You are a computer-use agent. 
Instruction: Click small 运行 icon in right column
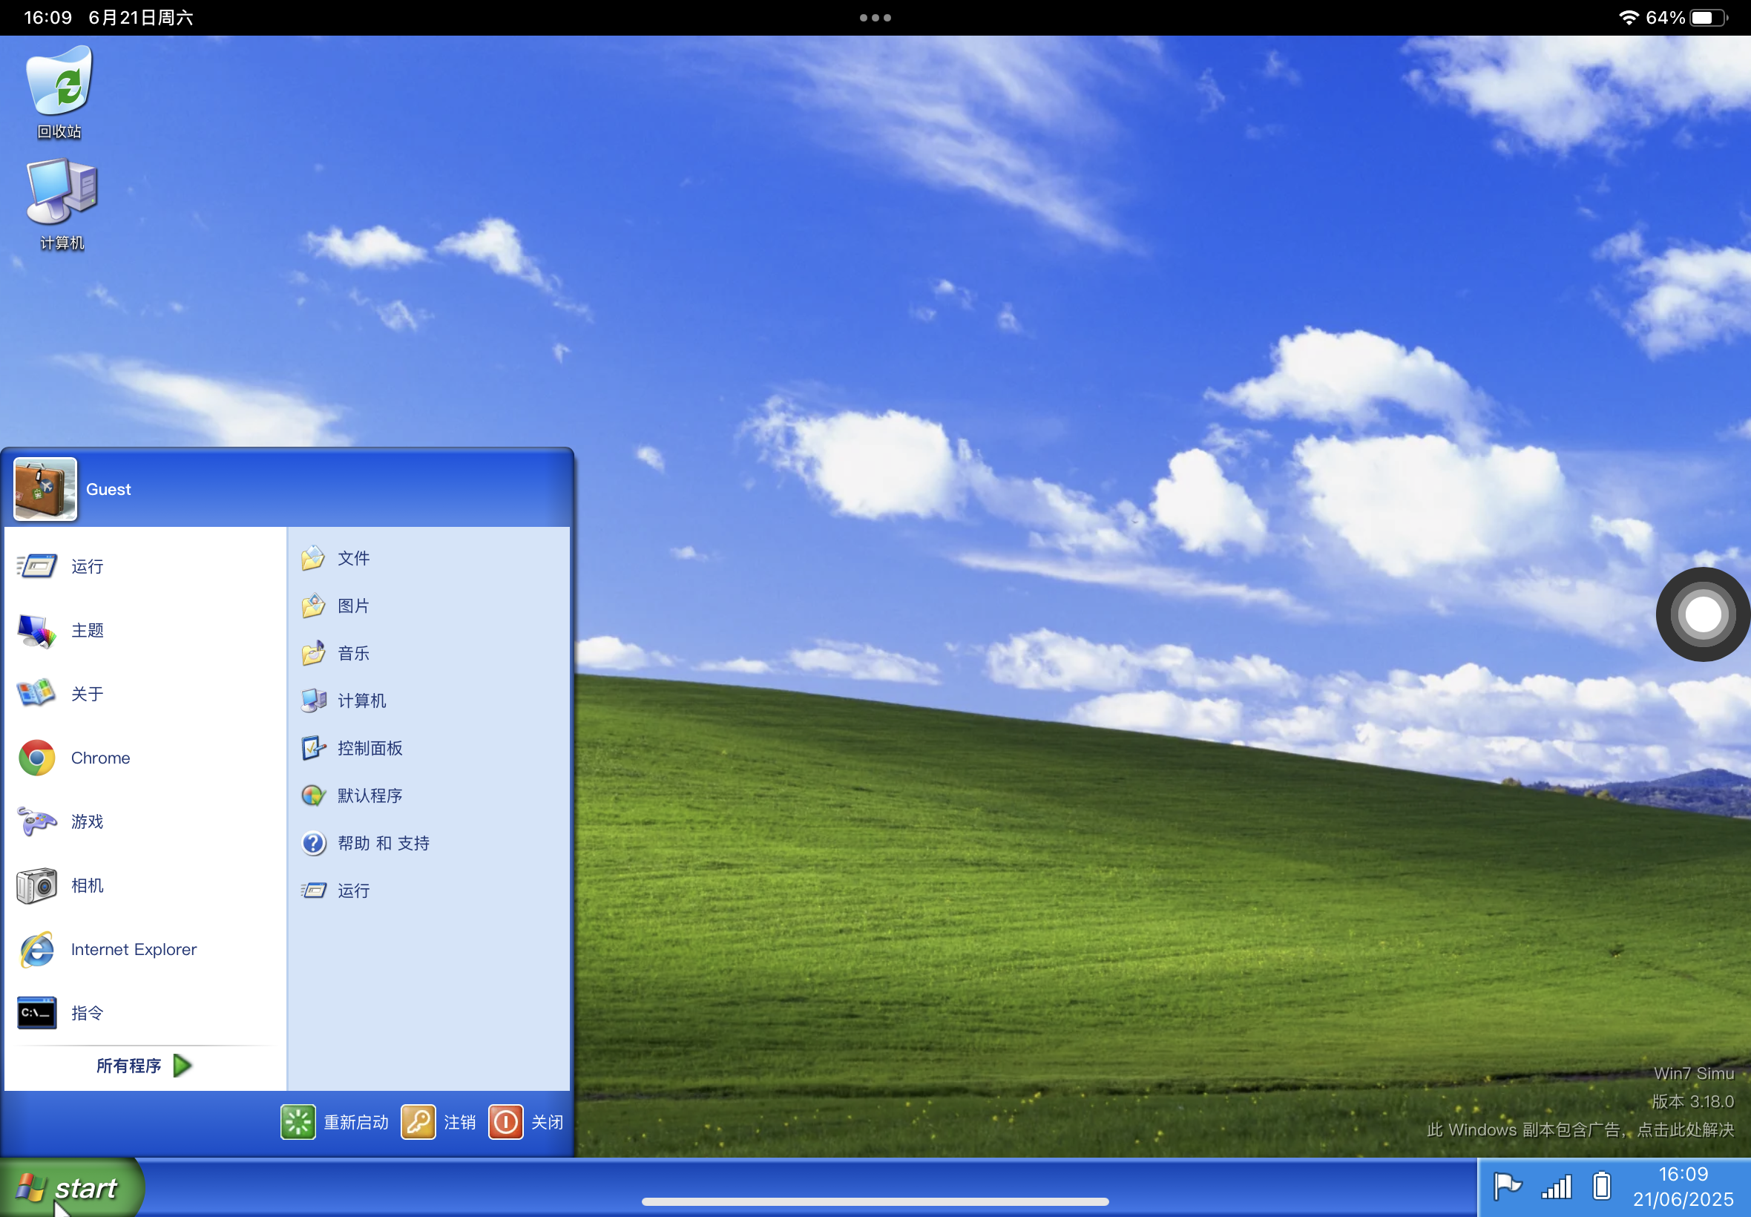(313, 890)
